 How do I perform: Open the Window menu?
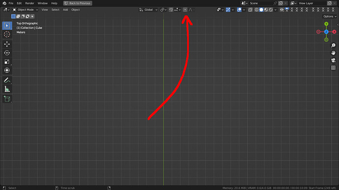(x=43, y=3)
